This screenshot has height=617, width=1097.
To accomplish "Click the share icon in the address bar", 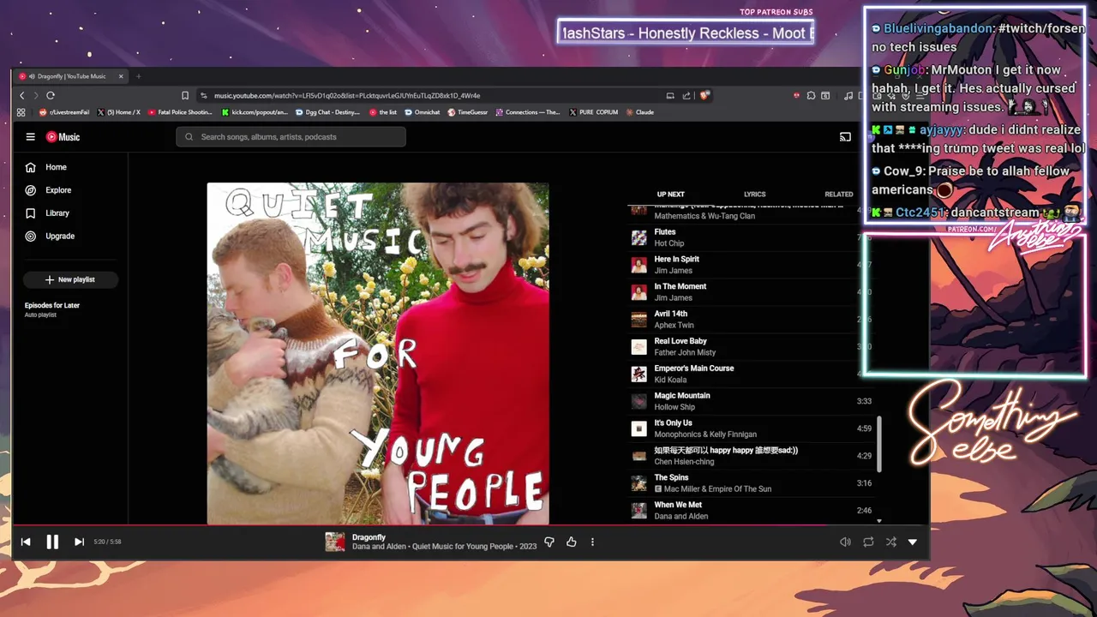I will (x=686, y=95).
